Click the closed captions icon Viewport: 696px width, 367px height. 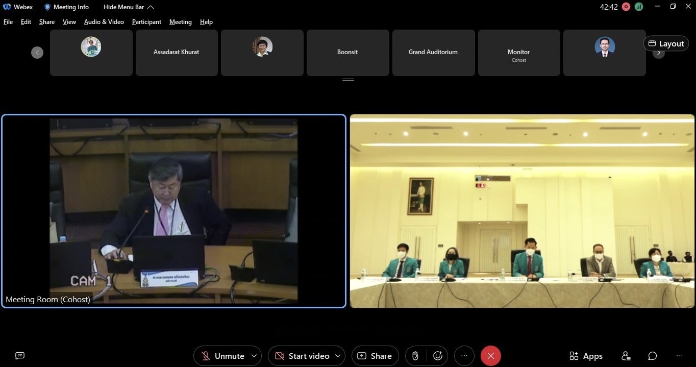[x=20, y=356]
